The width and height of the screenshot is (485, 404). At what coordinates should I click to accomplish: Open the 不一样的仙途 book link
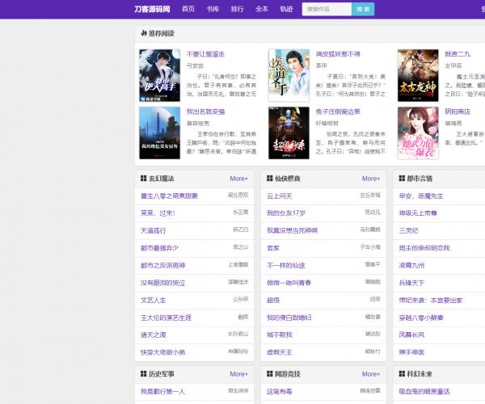click(x=286, y=265)
